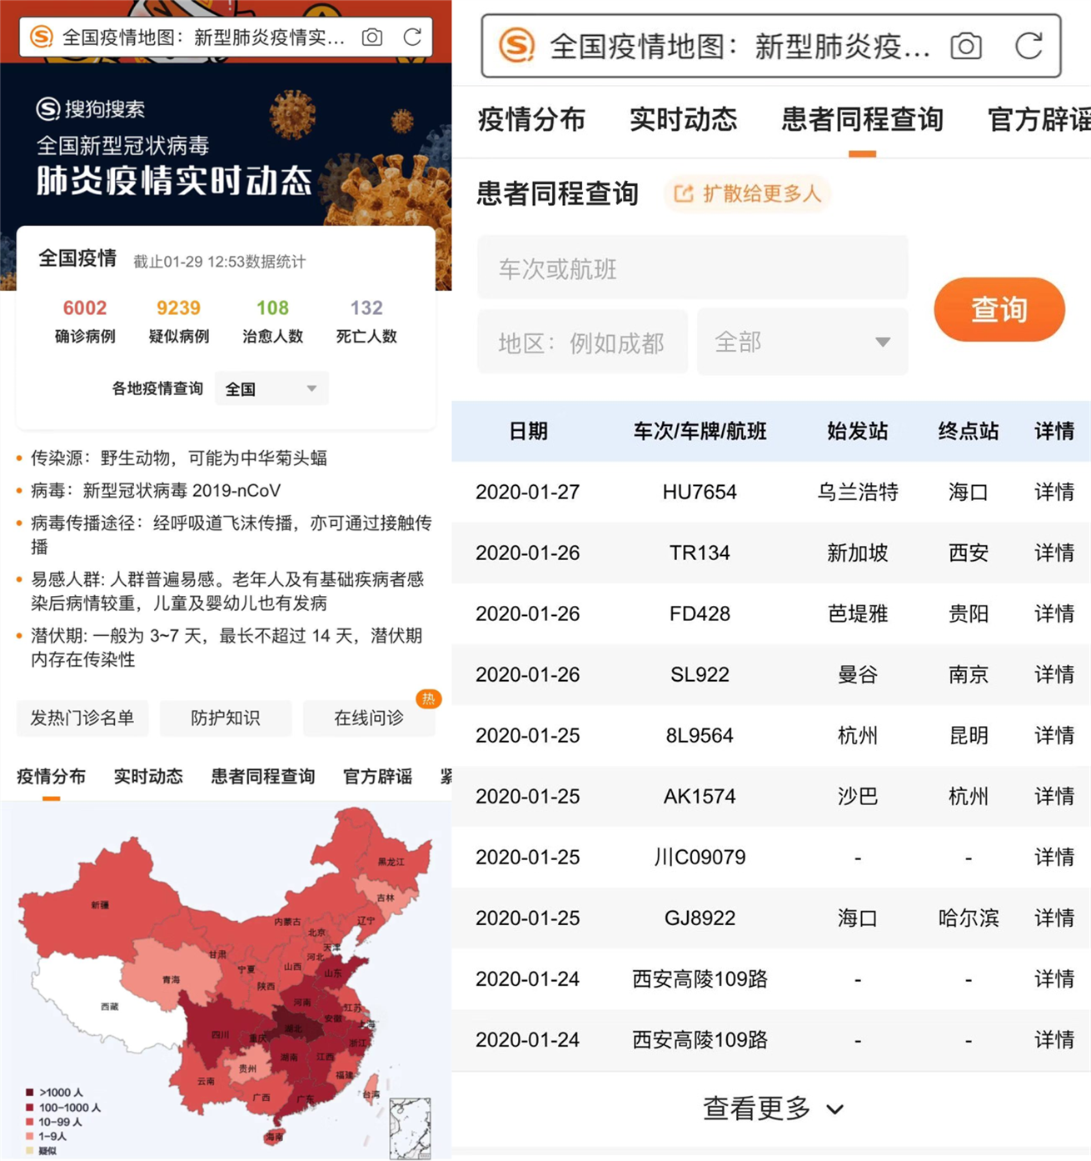Select 黑龙江 province on the map
The height and width of the screenshot is (1161, 1091).
tap(390, 860)
